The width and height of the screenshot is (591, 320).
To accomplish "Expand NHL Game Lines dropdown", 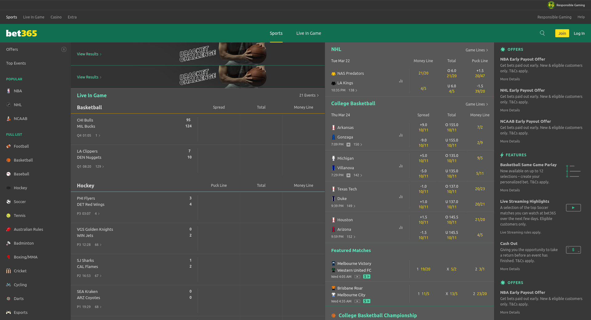I will click(x=476, y=50).
